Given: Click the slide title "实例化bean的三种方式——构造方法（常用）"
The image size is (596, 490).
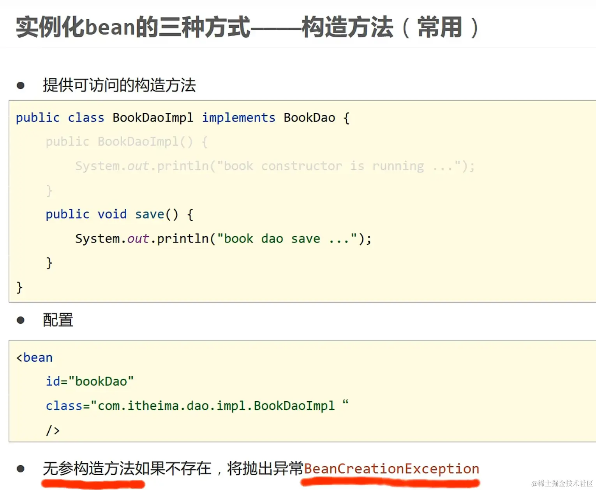Looking at the screenshot, I should (247, 27).
